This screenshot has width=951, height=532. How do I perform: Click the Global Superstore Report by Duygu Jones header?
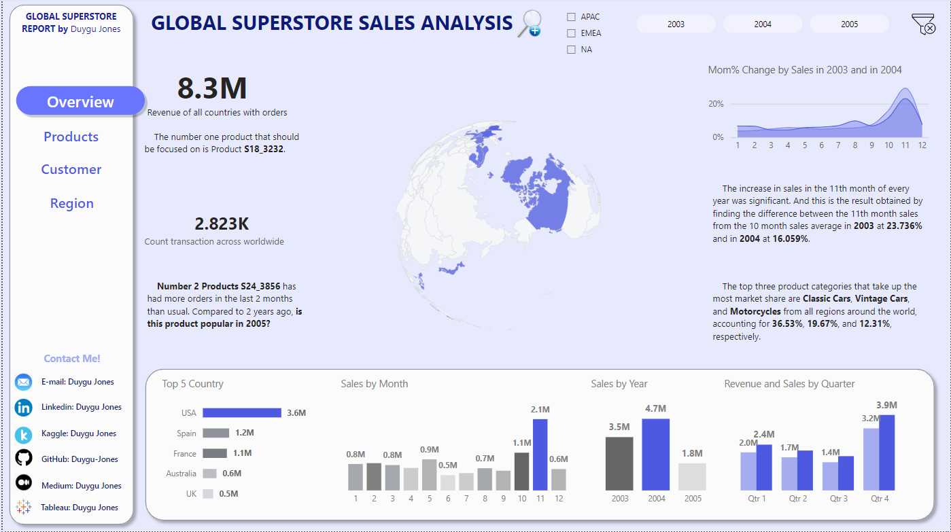[71, 22]
